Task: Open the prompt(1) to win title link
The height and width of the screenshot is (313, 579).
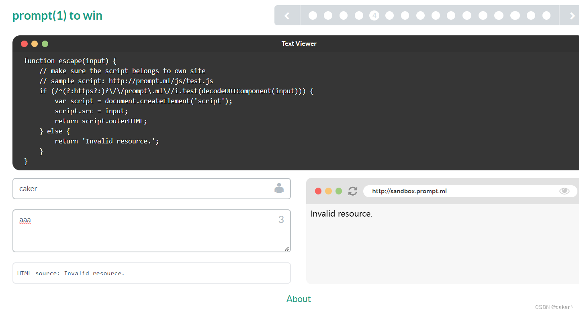Action: point(57,16)
